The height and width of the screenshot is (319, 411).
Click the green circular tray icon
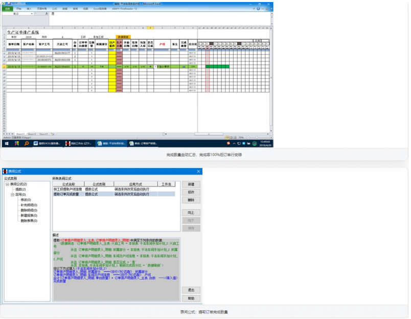pyautogui.click(x=254, y=143)
